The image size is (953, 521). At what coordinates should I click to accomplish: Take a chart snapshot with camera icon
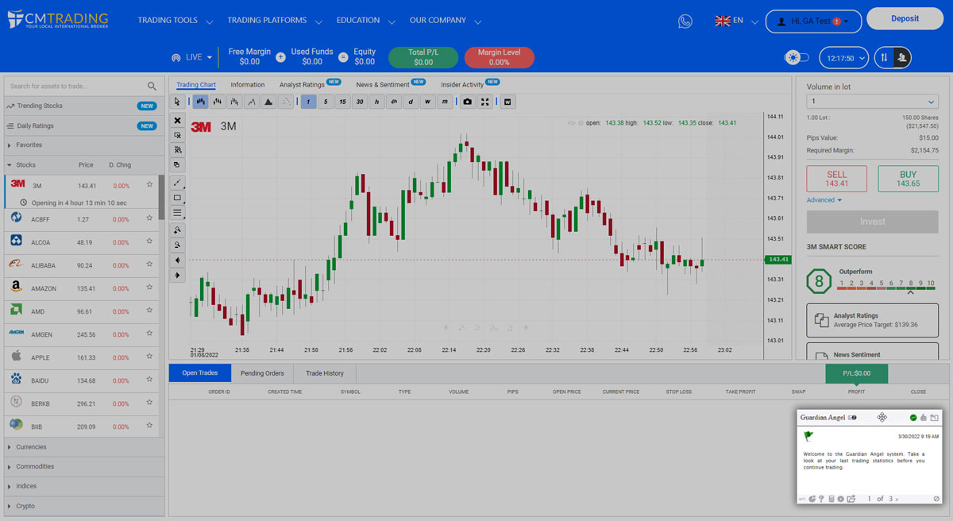tap(467, 102)
